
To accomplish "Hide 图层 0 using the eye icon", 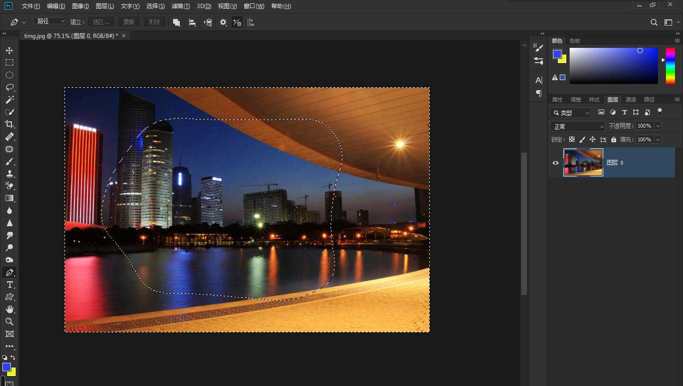I will pyautogui.click(x=555, y=163).
